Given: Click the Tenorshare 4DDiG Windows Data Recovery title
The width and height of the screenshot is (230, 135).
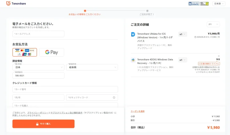Looking at the screenshot, I should coord(155,61).
